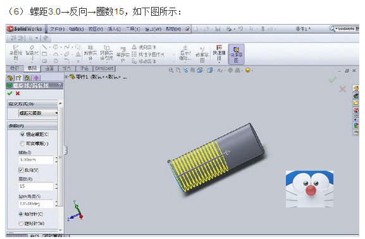Image resolution: width=365 pixels, height=239 pixels.
Task: Click the Sketch Fillet tool
Action: pyautogui.click(x=67, y=61)
